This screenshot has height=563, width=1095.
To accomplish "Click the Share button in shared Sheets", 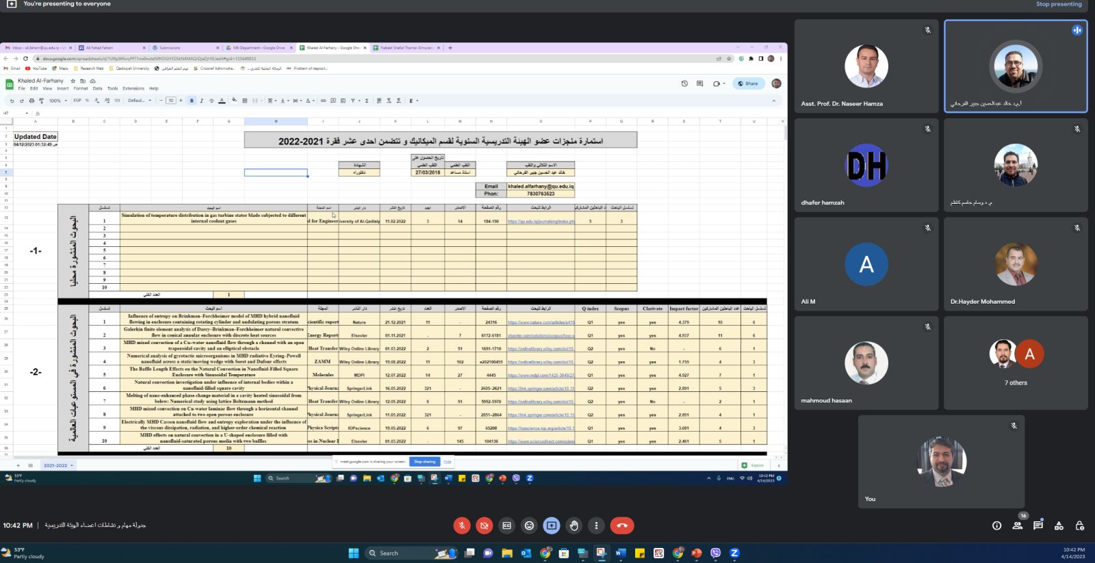I will point(747,83).
